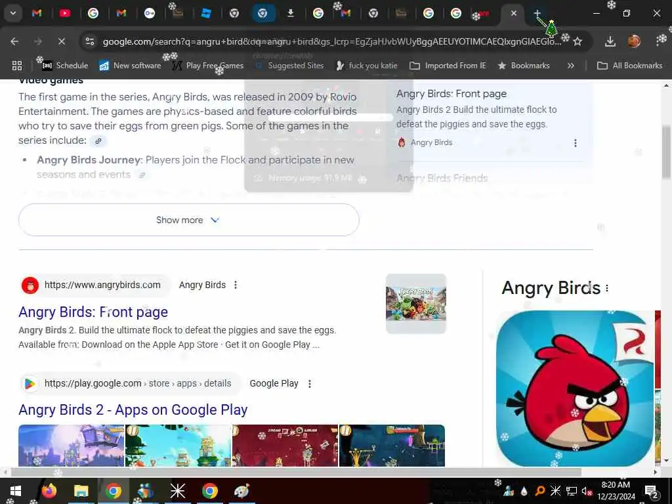The image size is (672, 504).
Task: Go forward to the next page
Action: click(x=38, y=41)
